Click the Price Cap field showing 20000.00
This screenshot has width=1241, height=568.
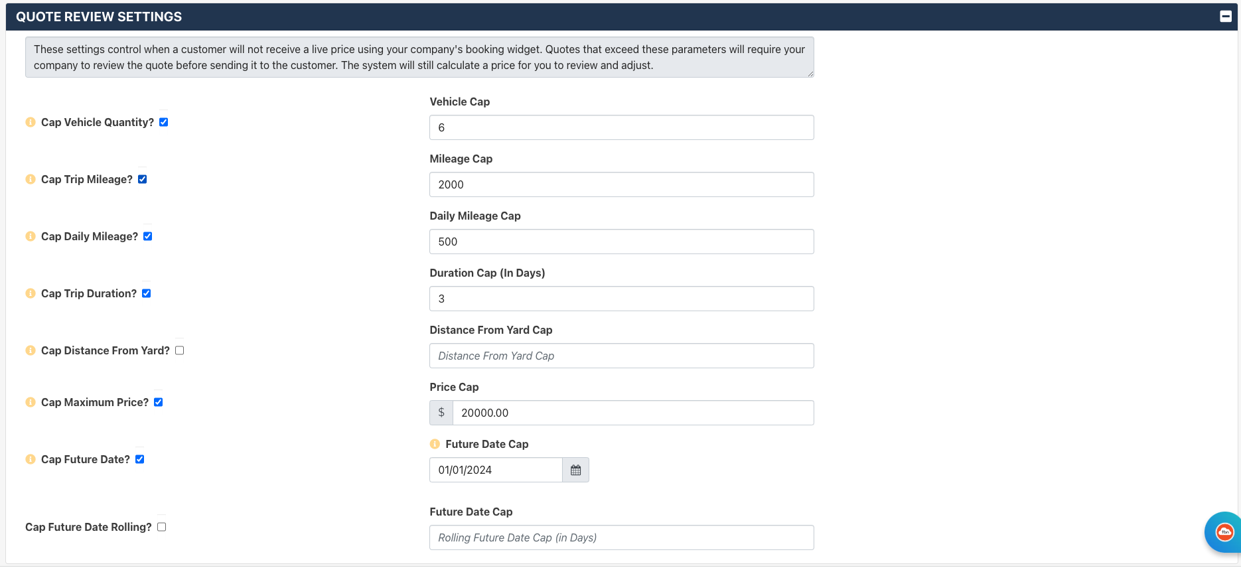633,413
